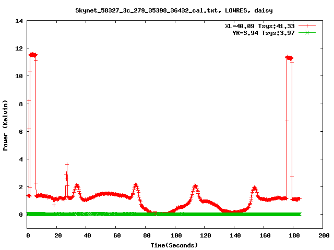Viewport: 334px width, 250px height.
Task: Select the XL-40.09 Tsys:41.33 legend label
Action: tap(259, 26)
